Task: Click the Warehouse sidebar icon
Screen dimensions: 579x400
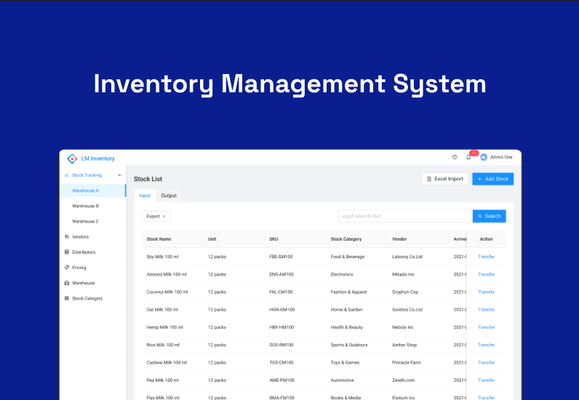Action: coord(67,283)
